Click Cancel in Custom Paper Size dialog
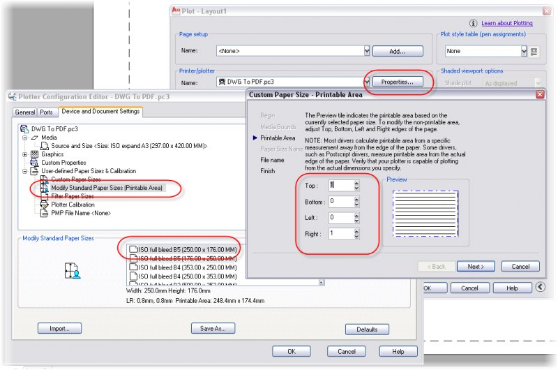The image size is (558, 370). click(520, 267)
